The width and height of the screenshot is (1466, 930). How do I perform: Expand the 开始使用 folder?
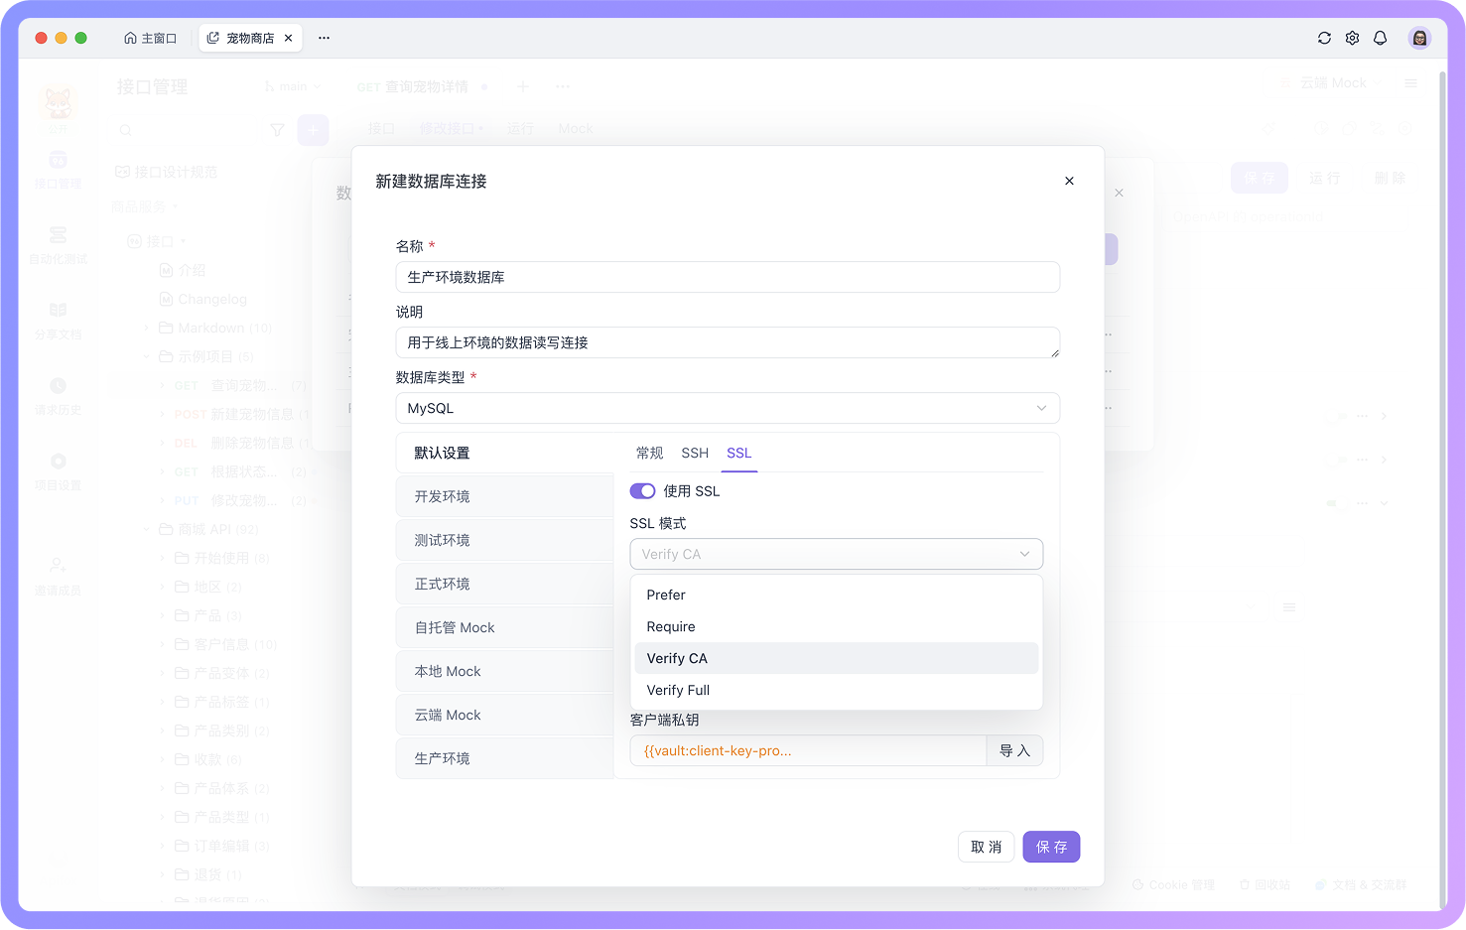[x=163, y=558]
